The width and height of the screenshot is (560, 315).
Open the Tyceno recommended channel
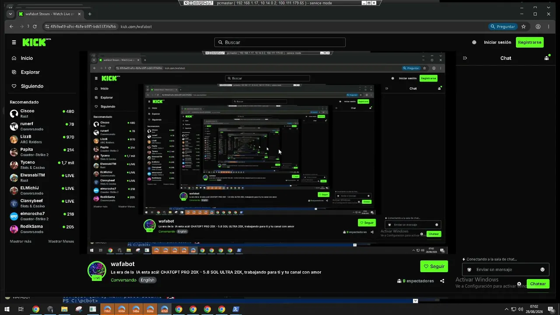42,165
